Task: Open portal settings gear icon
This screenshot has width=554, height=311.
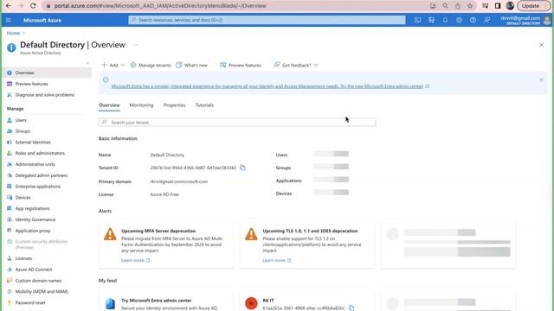Action: (x=459, y=20)
